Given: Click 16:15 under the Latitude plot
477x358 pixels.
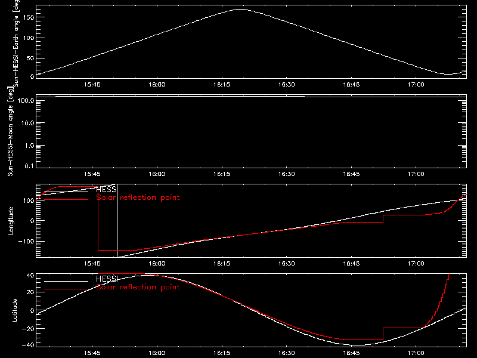Looking at the screenshot, I should pyautogui.click(x=222, y=353).
